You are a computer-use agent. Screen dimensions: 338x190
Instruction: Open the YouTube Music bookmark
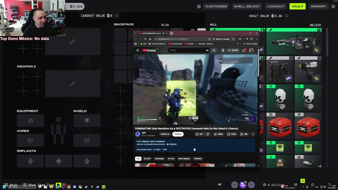click(175, 44)
